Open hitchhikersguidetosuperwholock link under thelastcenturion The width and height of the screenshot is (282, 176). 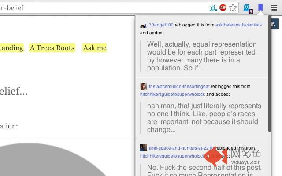[172, 94]
